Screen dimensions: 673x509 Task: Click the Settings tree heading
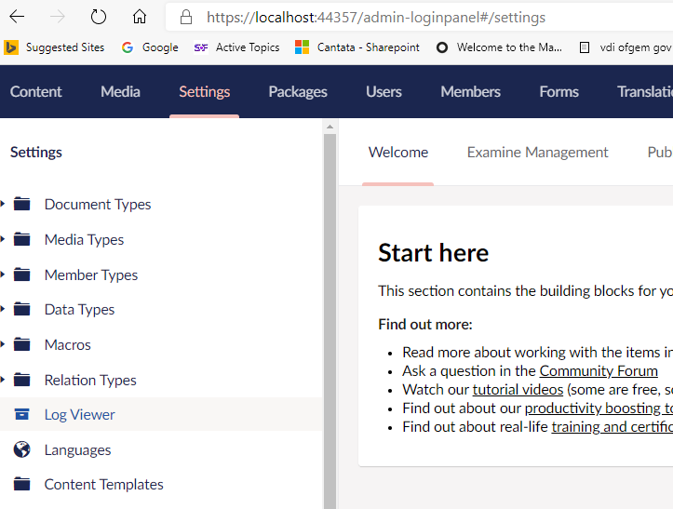(36, 152)
